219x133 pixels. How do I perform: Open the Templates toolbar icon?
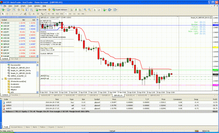point(115,10)
